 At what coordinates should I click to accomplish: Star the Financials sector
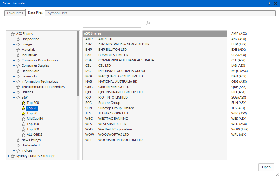18,76
